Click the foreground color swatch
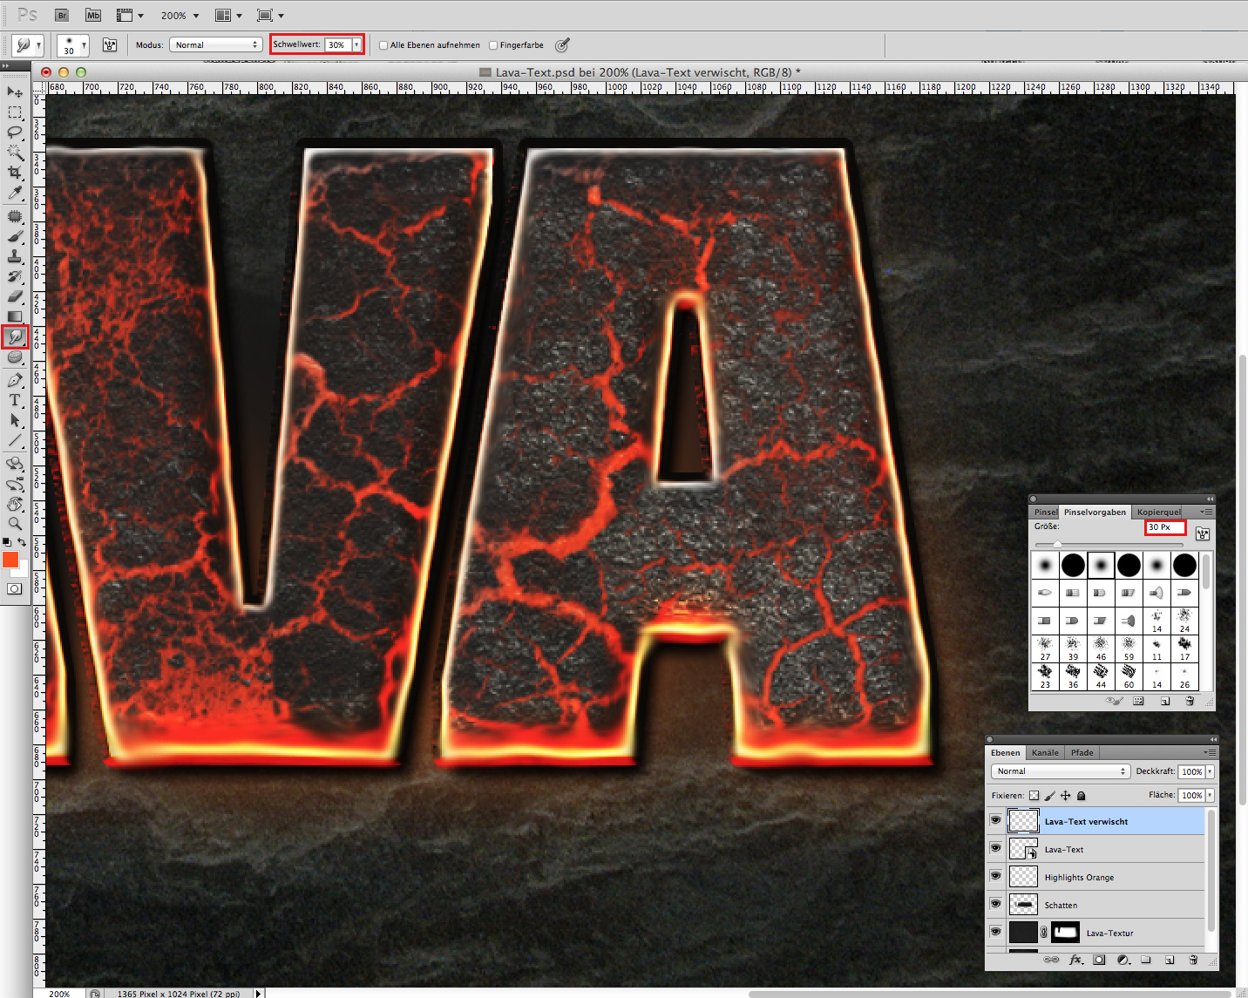This screenshot has height=998, width=1248. click(11, 560)
